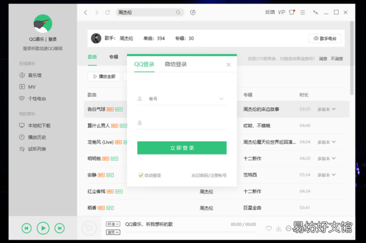Click SQ badge for 安静

coord(101,175)
